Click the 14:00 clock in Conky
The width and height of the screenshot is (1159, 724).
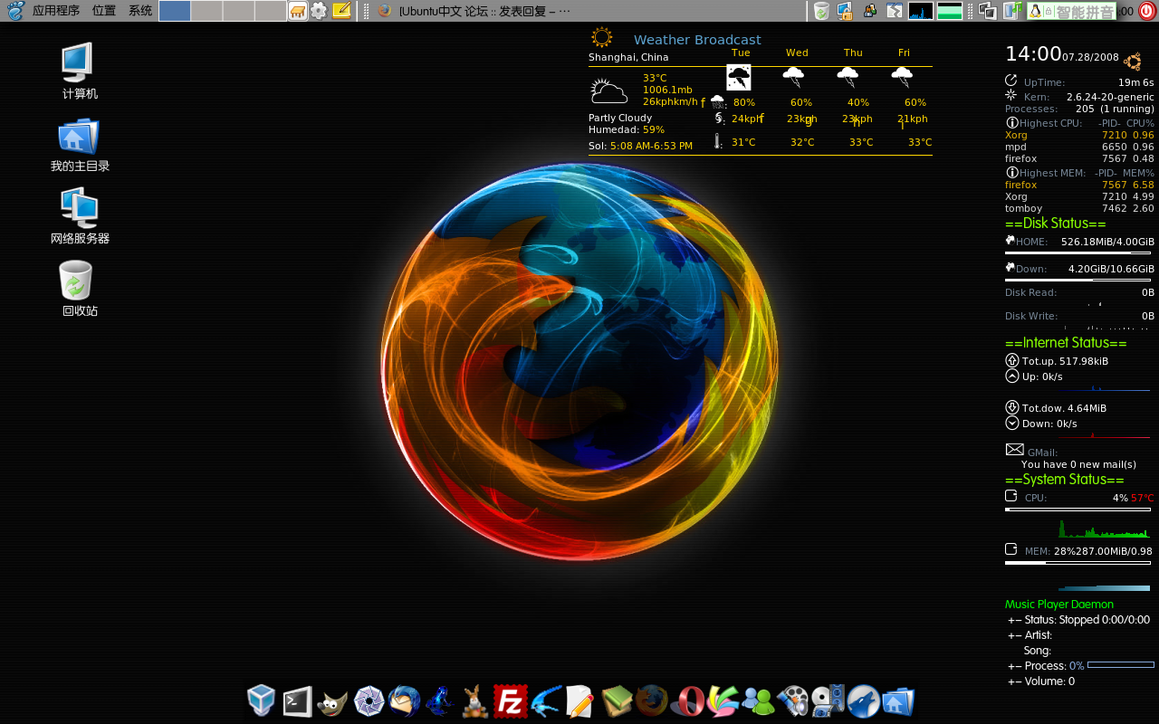[1033, 54]
